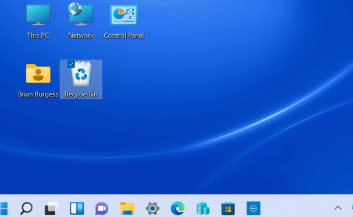Launch Microsoft Edge from the taskbar

(x=177, y=208)
